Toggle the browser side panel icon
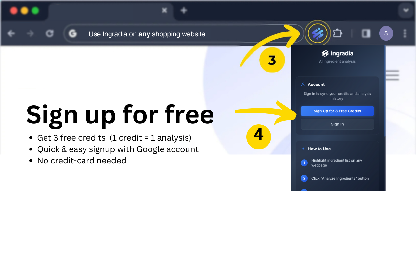Image resolution: width=416 pixels, height=260 pixels. [x=366, y=33]
